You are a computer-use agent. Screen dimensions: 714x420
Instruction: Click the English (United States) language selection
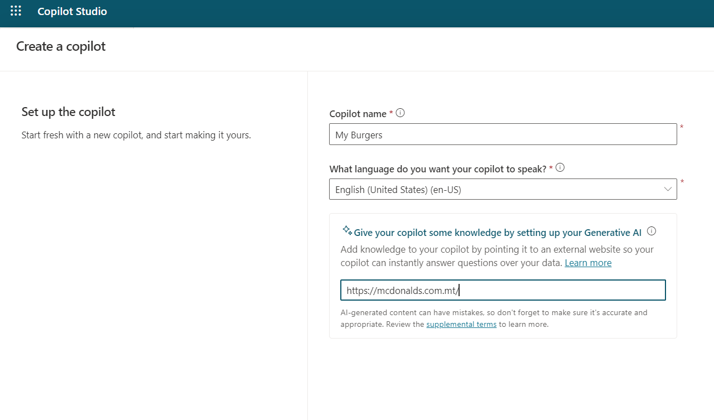point(398,189)
